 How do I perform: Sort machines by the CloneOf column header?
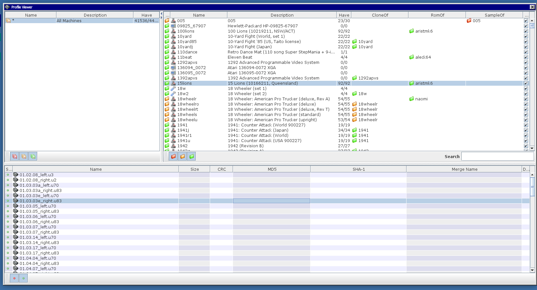tap(380, 15)
